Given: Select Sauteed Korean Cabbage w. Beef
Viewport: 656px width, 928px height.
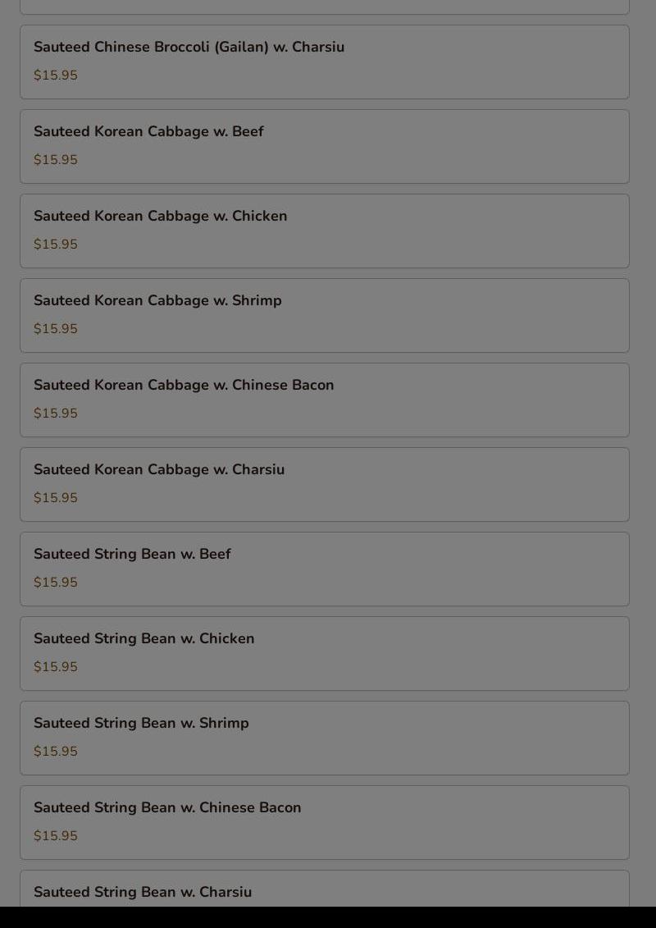Looking at the screenshot, I should tap(148, 132).
